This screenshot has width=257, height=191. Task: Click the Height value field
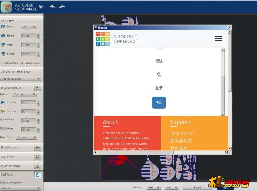point(28,36)
